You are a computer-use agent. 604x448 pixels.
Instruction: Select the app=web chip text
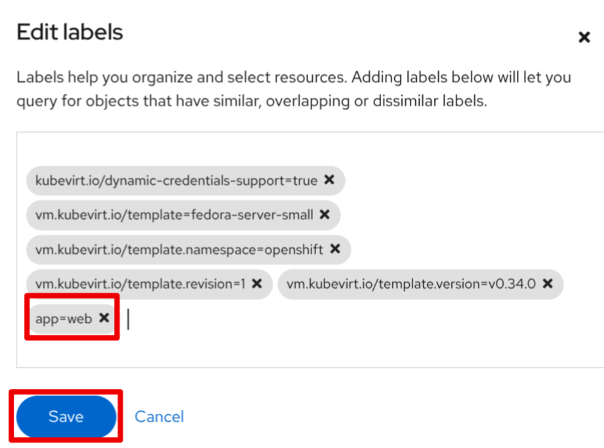pyautogui.click(x=64, y=319)
